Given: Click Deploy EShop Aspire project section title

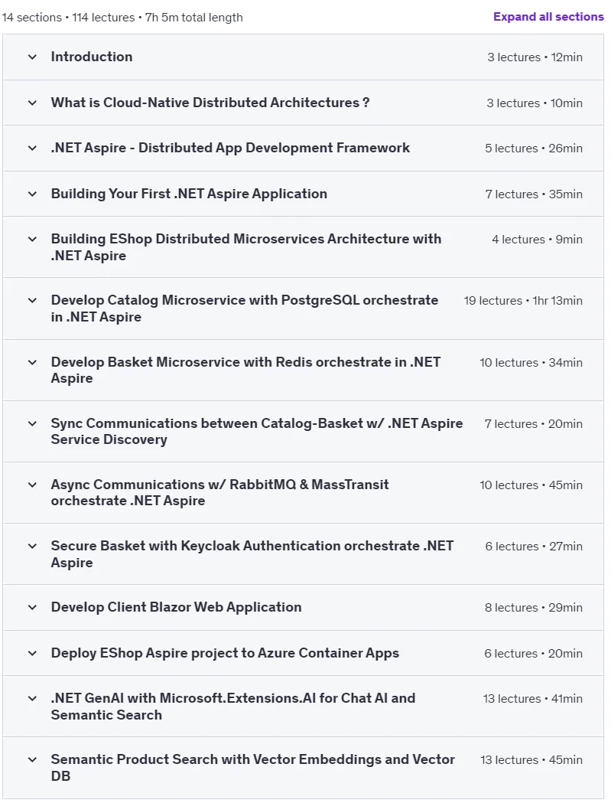Looking at the screenshot, I should pos(225,654).
